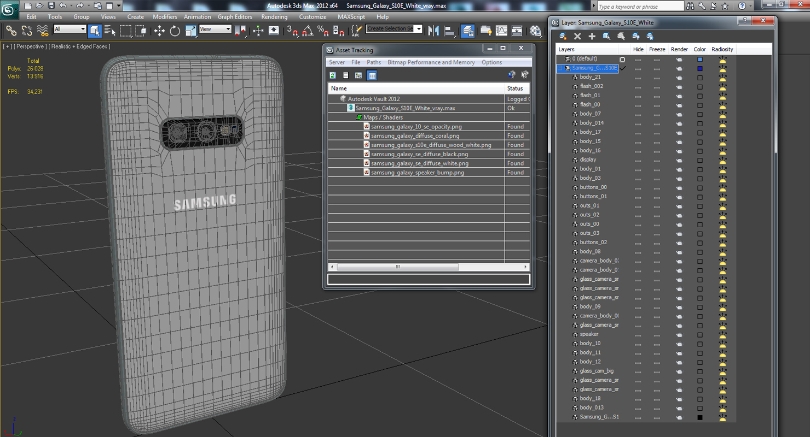Toggle Freeze for flash_01 object
This screenshot has width=810, height=437.
(657, 96)
